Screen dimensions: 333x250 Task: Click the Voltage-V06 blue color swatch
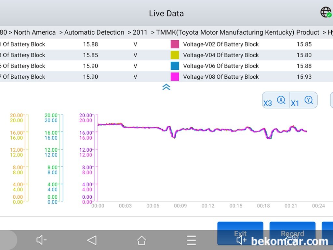coord(175,66)
